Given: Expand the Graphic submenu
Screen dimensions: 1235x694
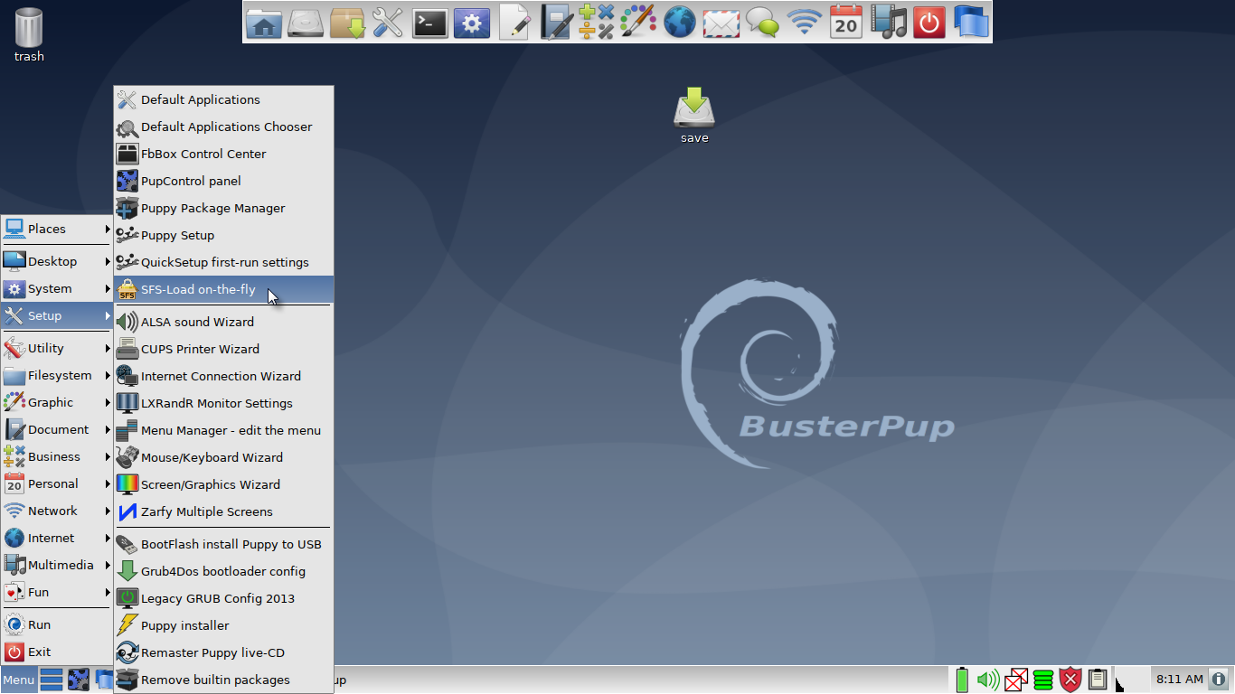Looking at the screenshot, I should point(56,402).
